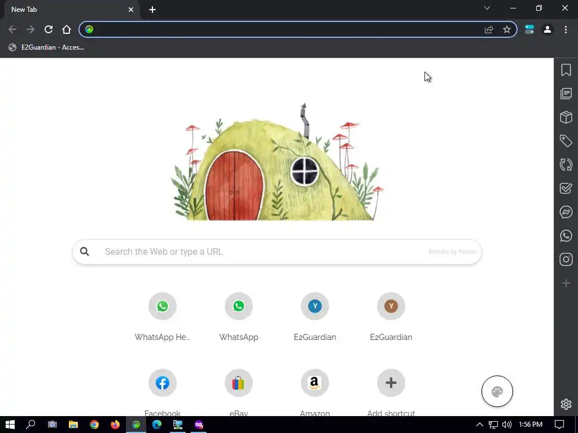Click the back navigation arrow
The width and height of the screenshot is (578, 433).
tap(12, 29)
